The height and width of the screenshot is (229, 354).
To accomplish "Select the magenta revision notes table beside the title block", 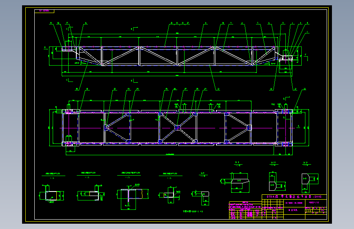I will tap(245, 210).
